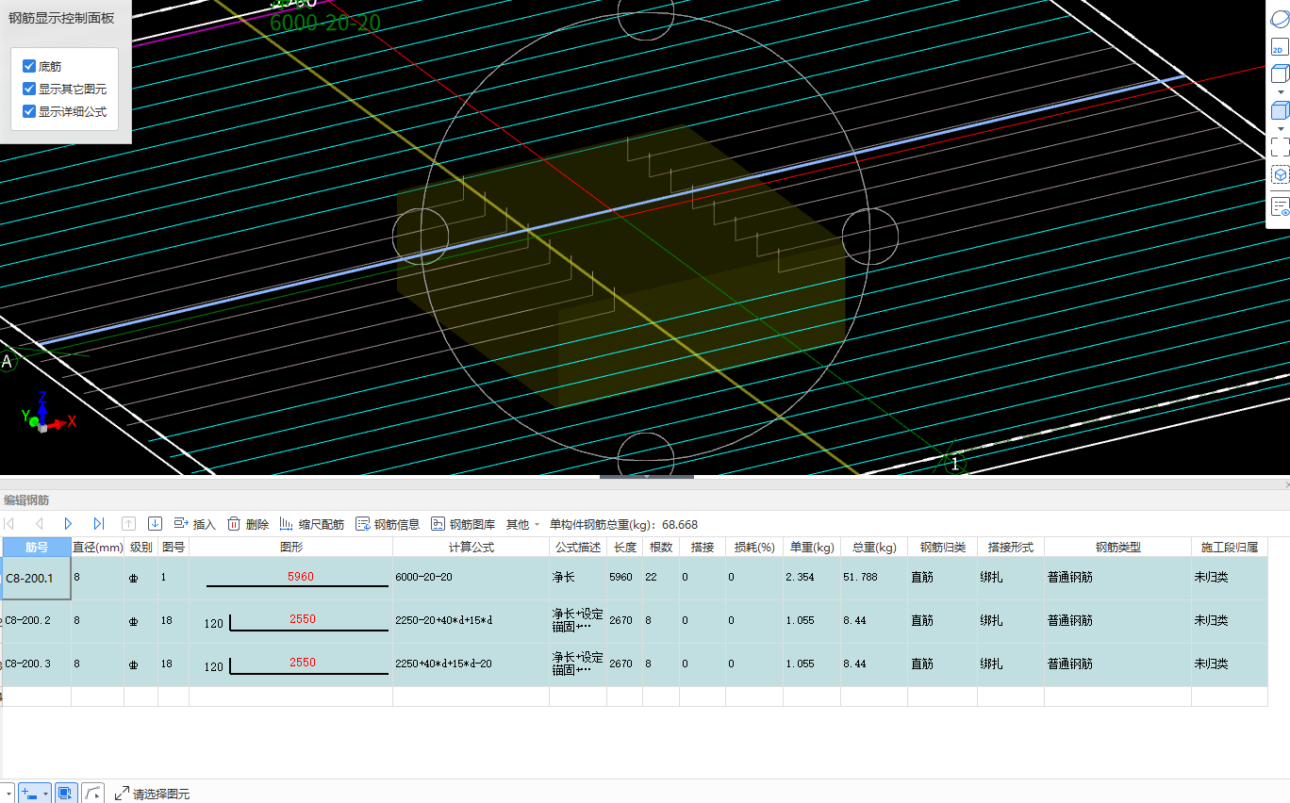
Task: Expand the arrow below the wireframe cube
Action: click(1281, 90)
